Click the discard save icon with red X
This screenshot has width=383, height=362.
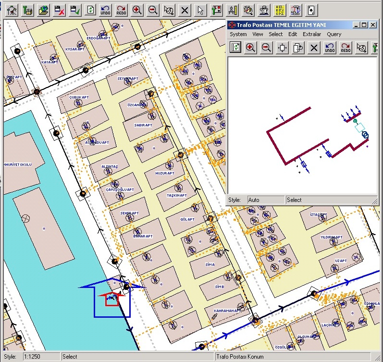(x=59, y=10)
